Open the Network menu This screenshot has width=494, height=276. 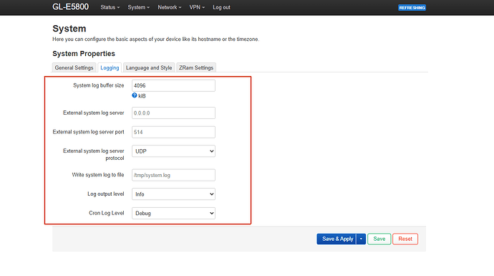pos(169,7)
